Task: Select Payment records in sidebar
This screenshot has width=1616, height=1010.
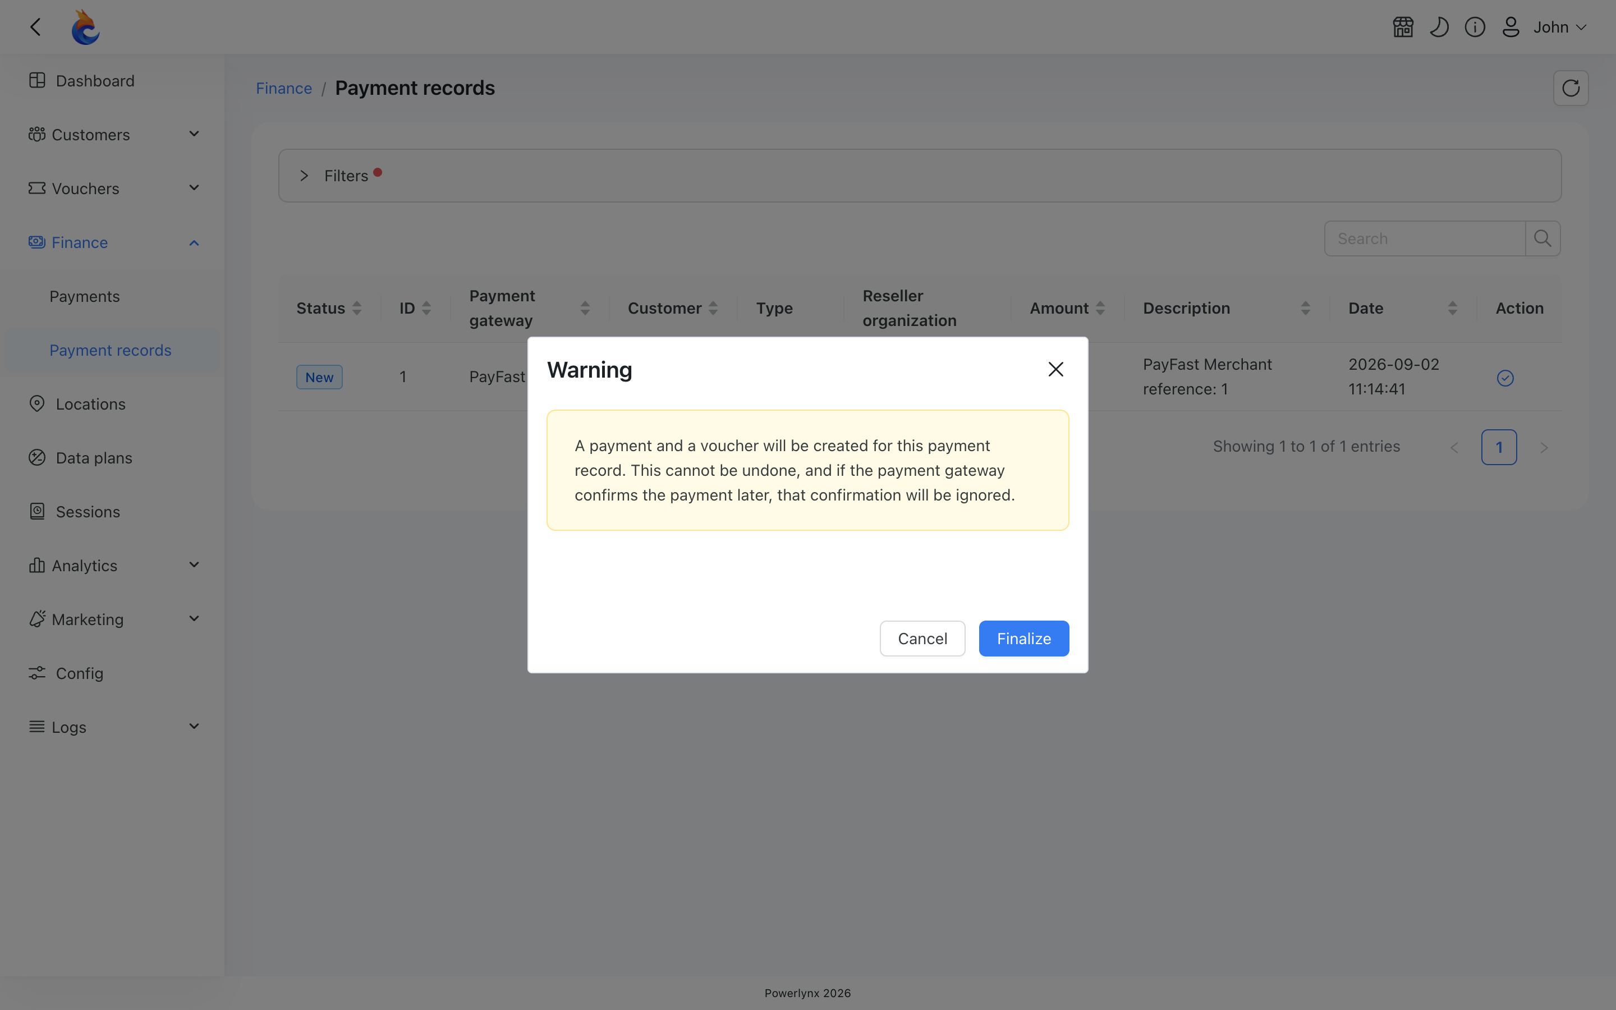Action: (x=112, y=350)
